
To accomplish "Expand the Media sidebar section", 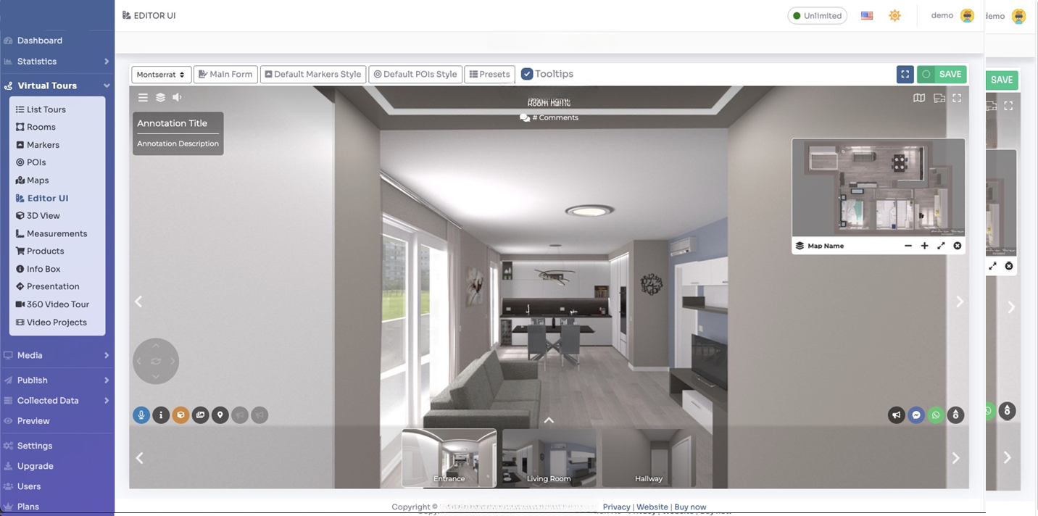I will click(x=29, y=355).
